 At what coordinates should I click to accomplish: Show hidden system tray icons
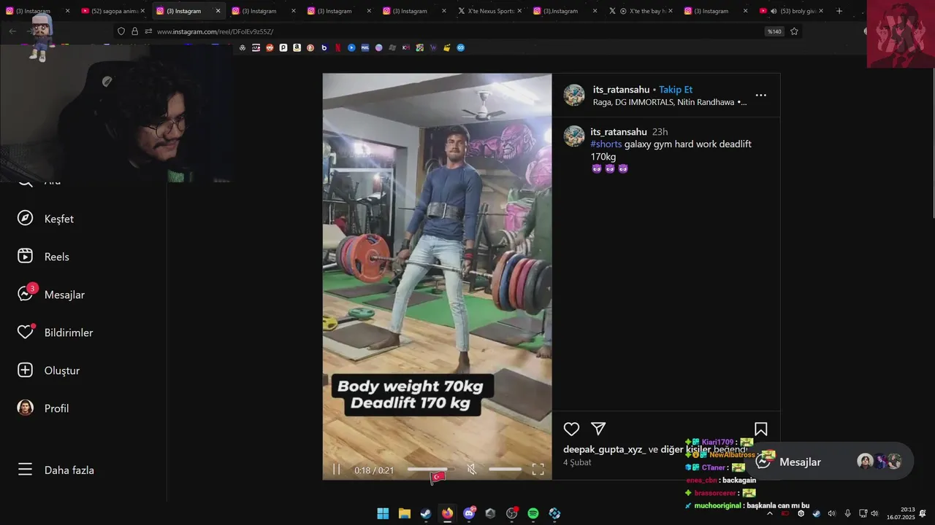click(769, 513)
